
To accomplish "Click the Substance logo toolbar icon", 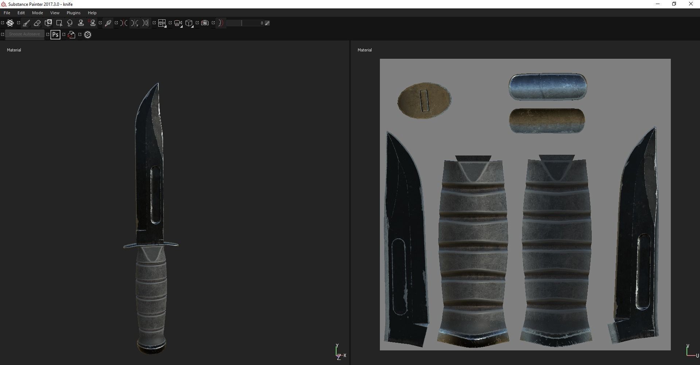I will tap(10, 23).
